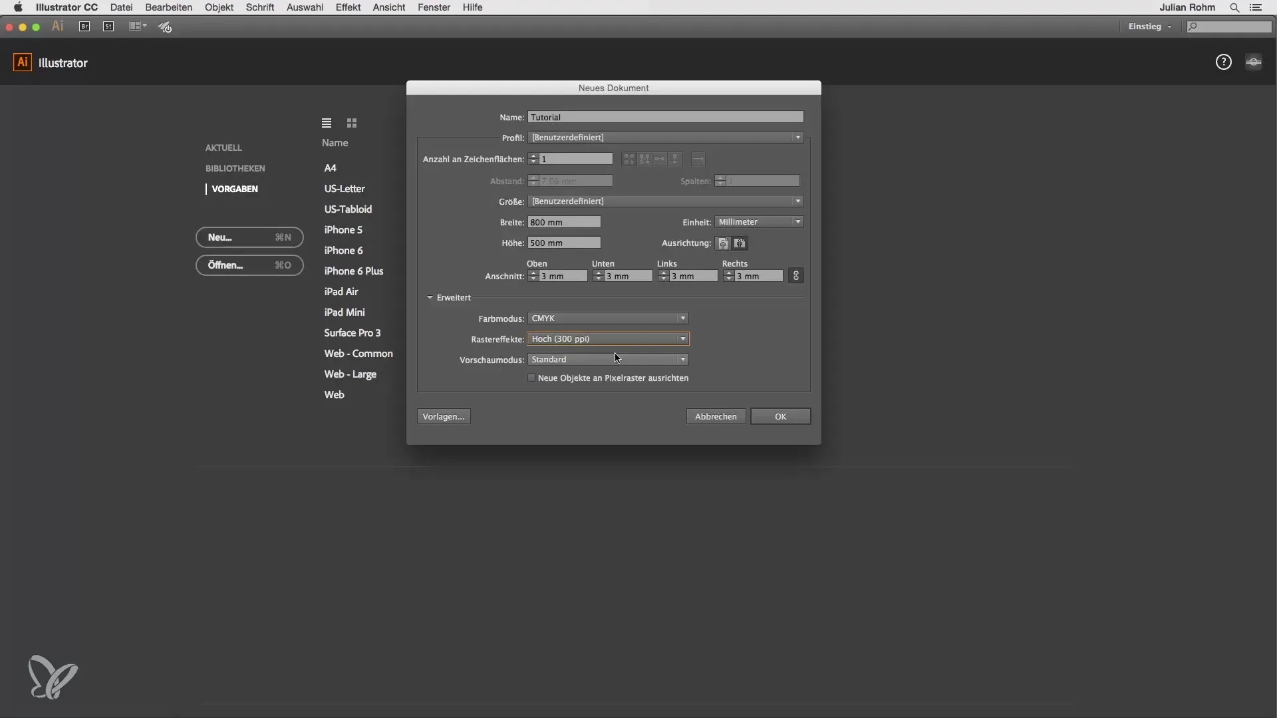
Task: Open the help question mark icon
Action: coord(1223,62)
